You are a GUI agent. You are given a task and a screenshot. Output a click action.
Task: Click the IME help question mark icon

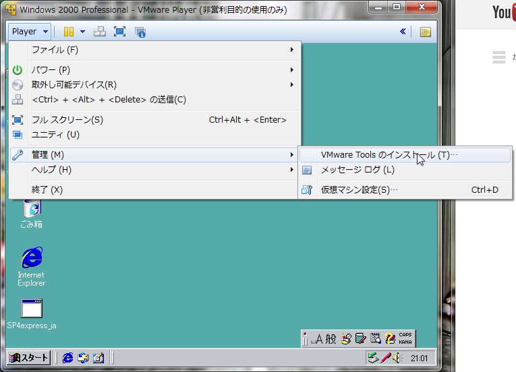[x=391, y=339]
